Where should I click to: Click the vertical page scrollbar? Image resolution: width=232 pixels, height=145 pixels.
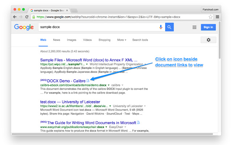[220, 40]
